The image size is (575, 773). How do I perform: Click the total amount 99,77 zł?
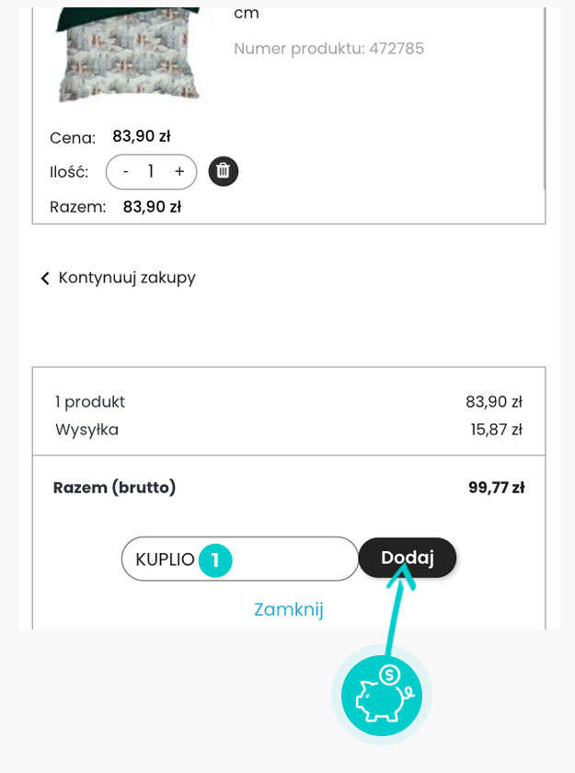click(x=496, y=488)
